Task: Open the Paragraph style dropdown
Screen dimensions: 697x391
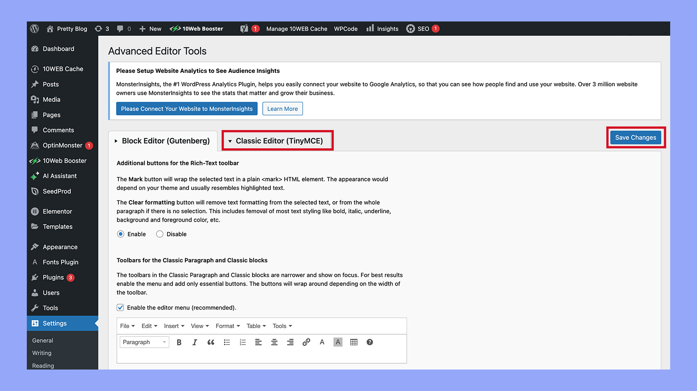Action: click(x=144, y=342)
